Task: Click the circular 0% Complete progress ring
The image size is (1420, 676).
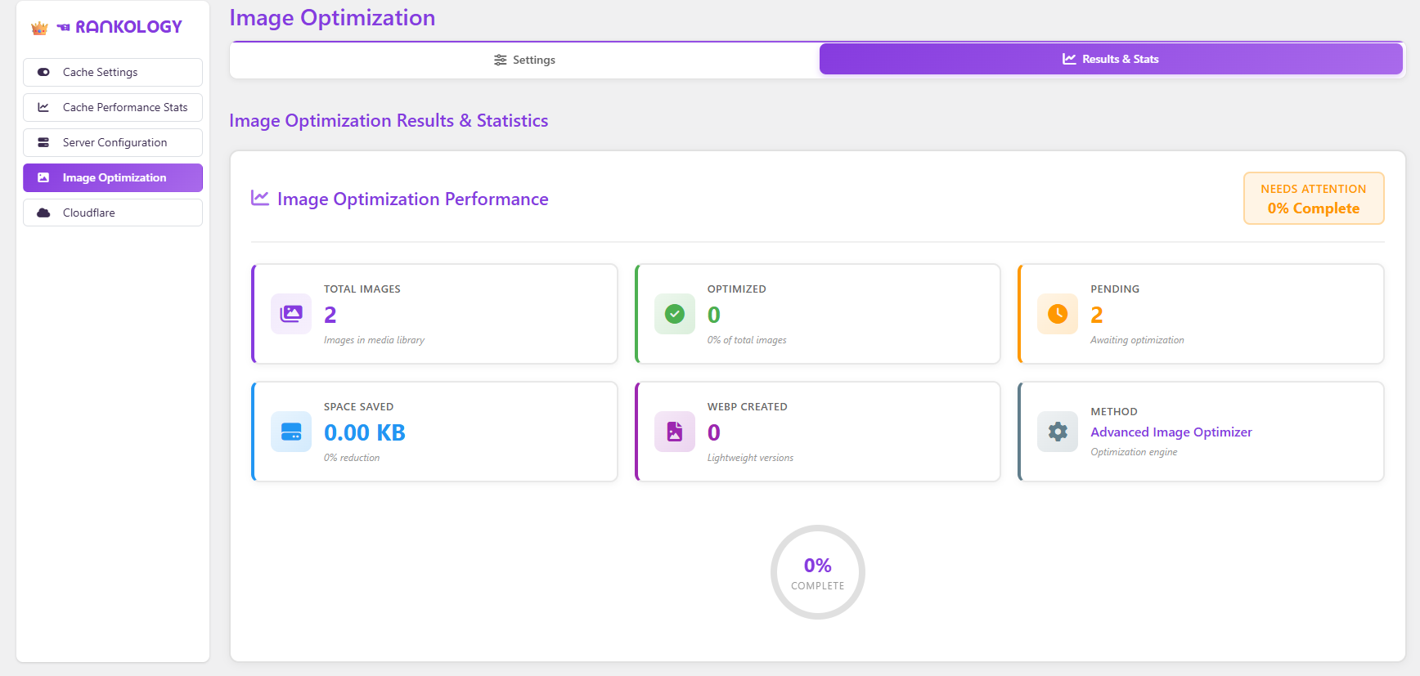Action: [x=817, y=572]
